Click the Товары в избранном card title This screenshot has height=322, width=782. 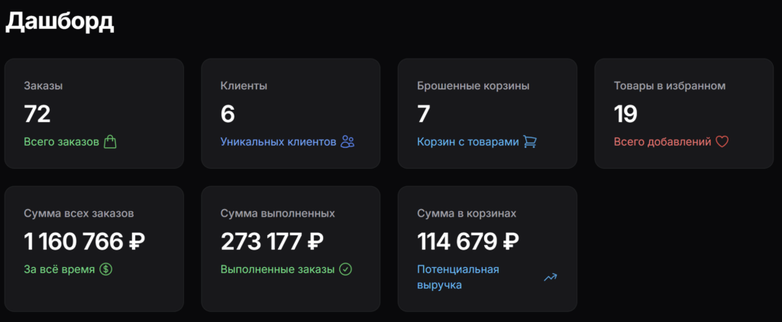click(669, 86)
